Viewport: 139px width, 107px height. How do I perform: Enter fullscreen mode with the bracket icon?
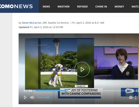pos(136,97)
